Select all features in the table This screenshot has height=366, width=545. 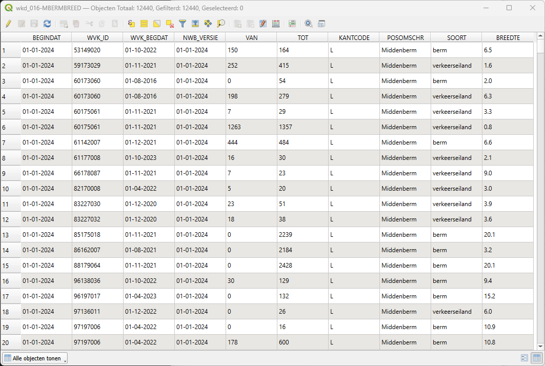(x=144, y=24)
